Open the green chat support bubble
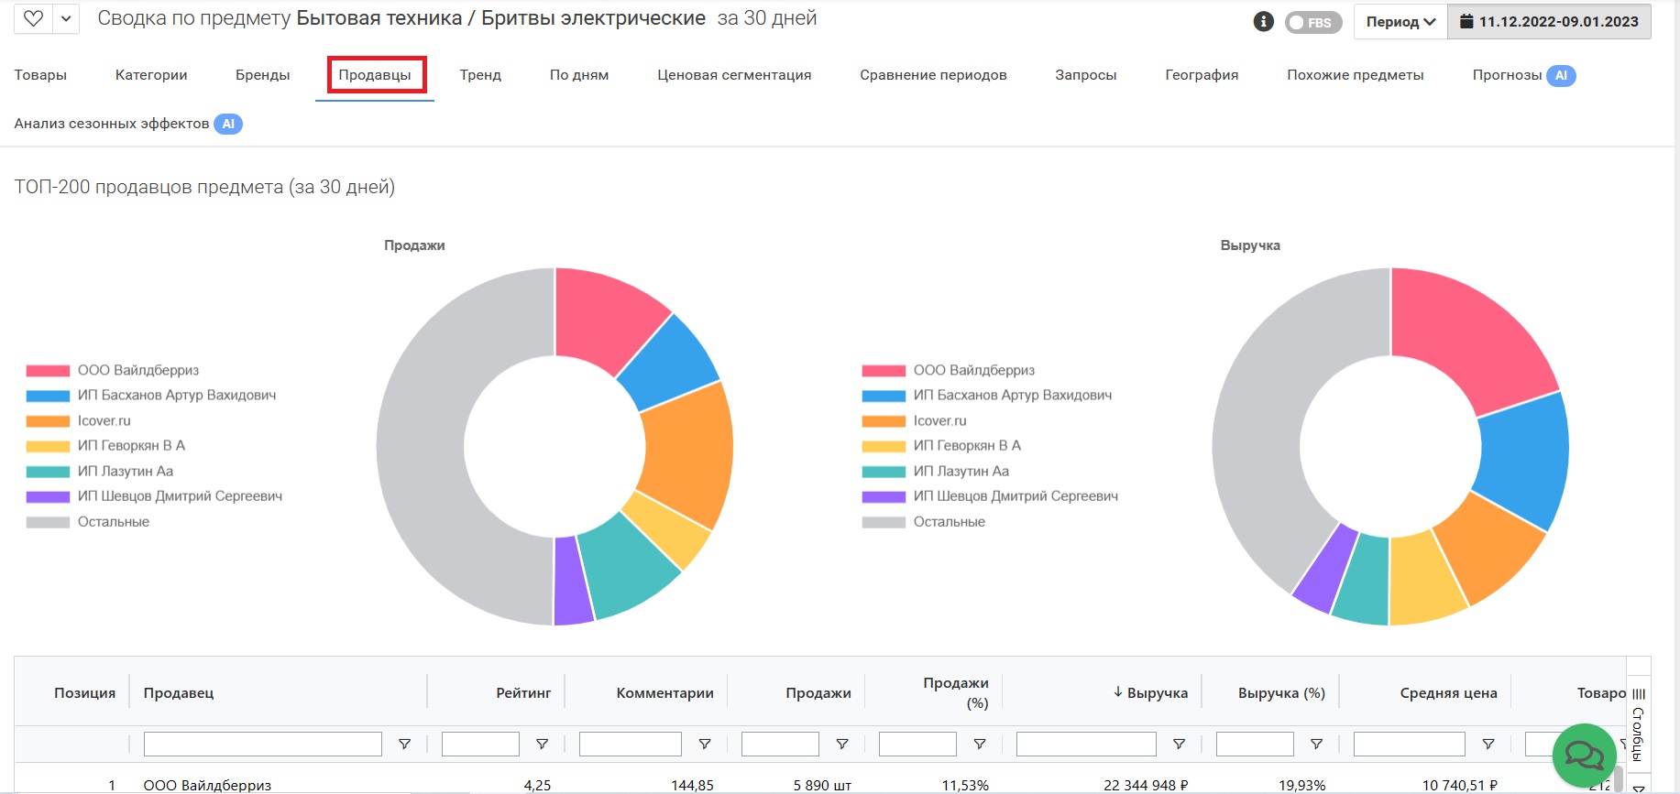The image size is (1680, 794). (1583, 755)
